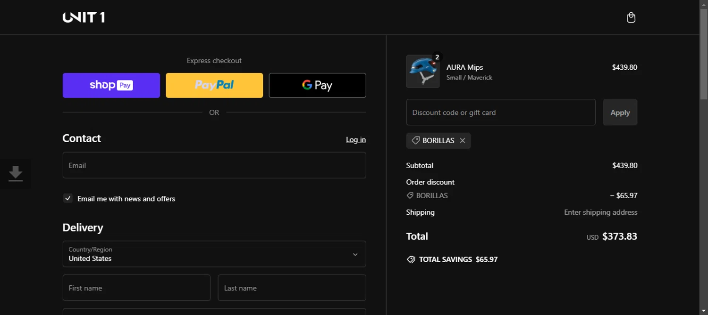The image size is (708, 315).
Task: Follow the Log in link
Action: point(356,139)
